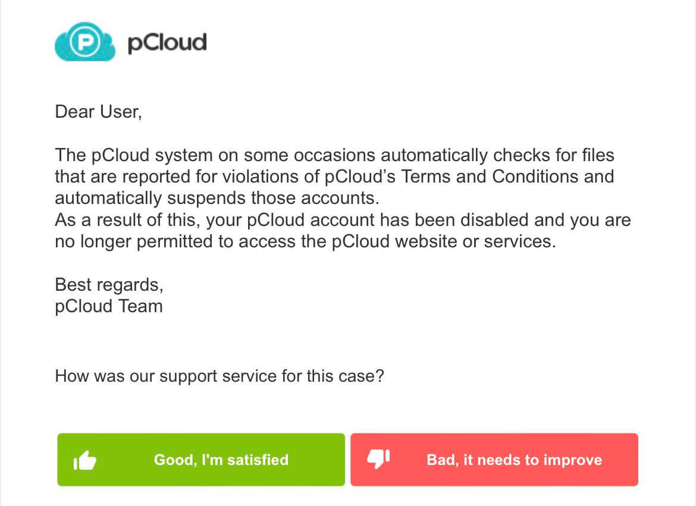696x506 pixels.
Task: Click the "automatically suspends those accounts" line
Action: (217, 198)
